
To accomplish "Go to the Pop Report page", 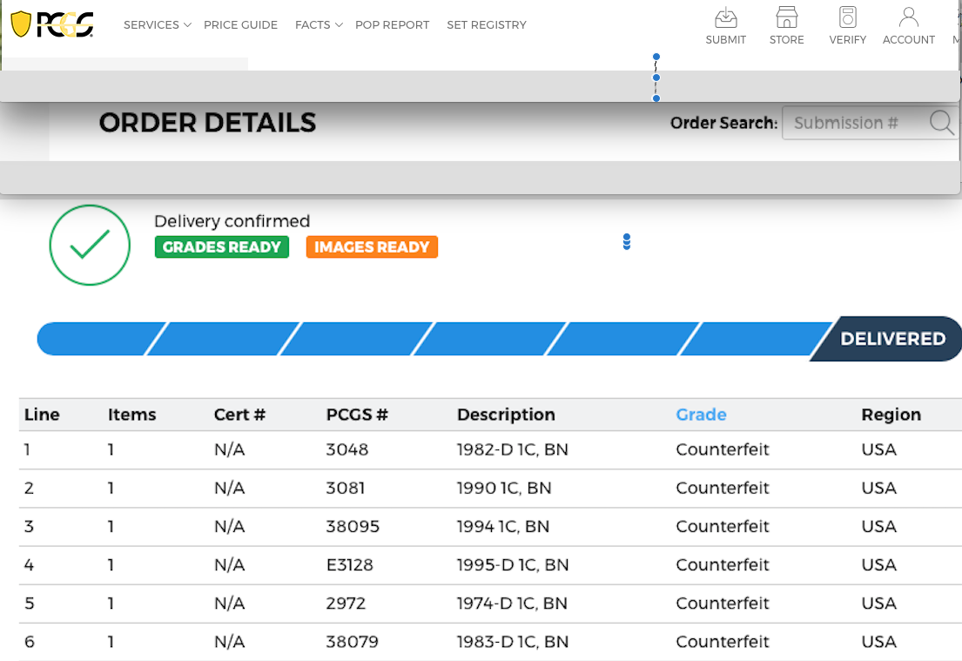I will [x=392, y=25].
